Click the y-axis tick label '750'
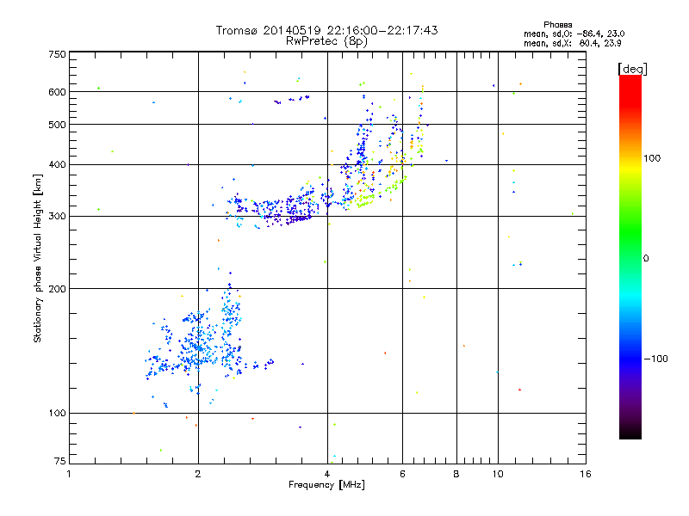Viewport: 689px width, 516px height. point(57,54)
